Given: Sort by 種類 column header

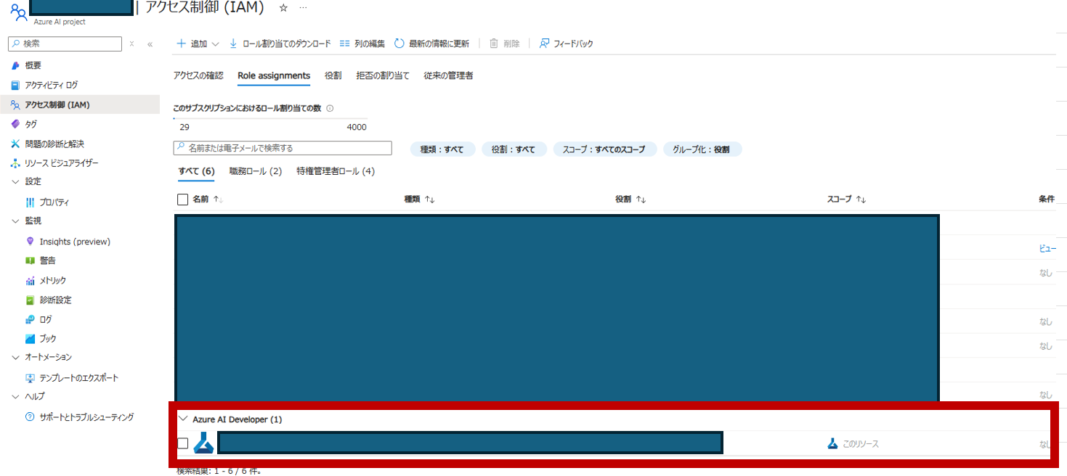Looking at the screenshot, I should pos(419,199).
